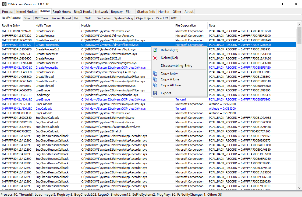Image resolution: width=302 pixels, height=197 pixels.
Task: Switch to the Process tab
Action: [8, 12]
